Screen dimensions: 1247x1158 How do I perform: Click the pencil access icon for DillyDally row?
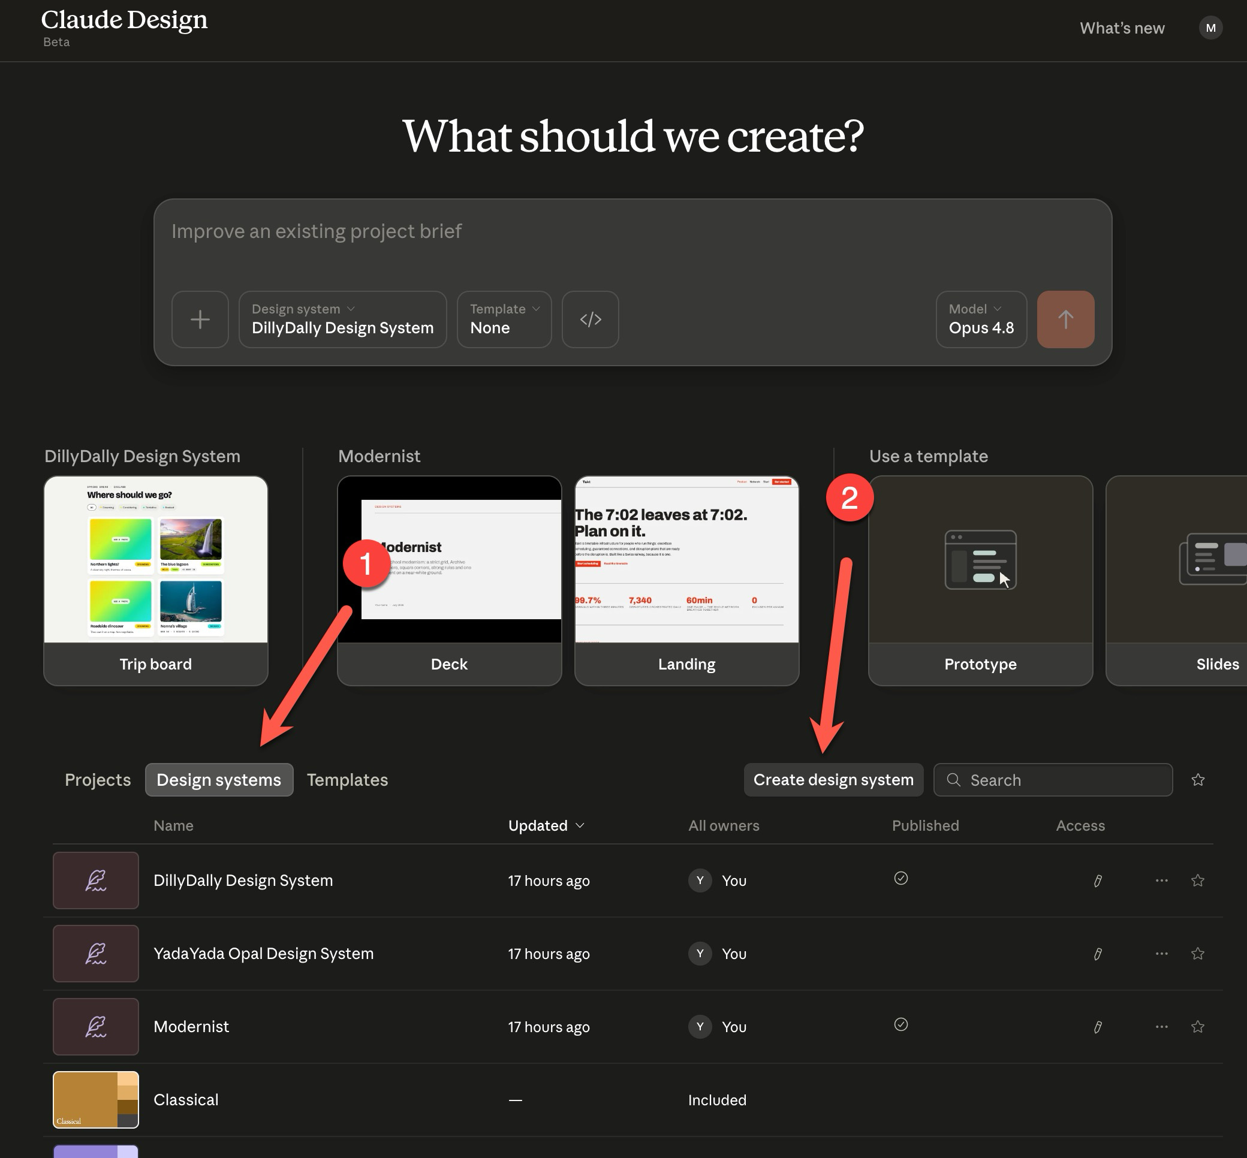(1098, 881)
